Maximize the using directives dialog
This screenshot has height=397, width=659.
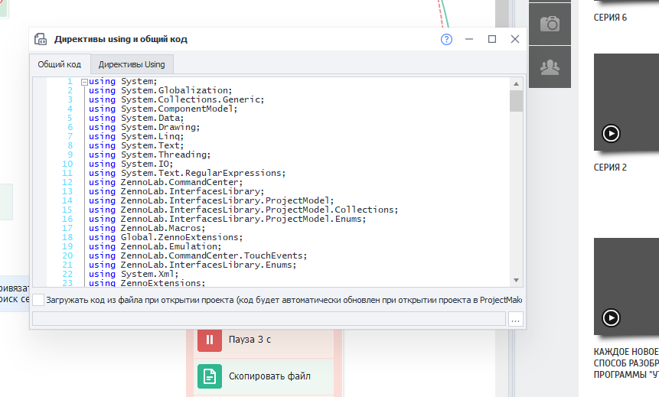tap(492, 39)
